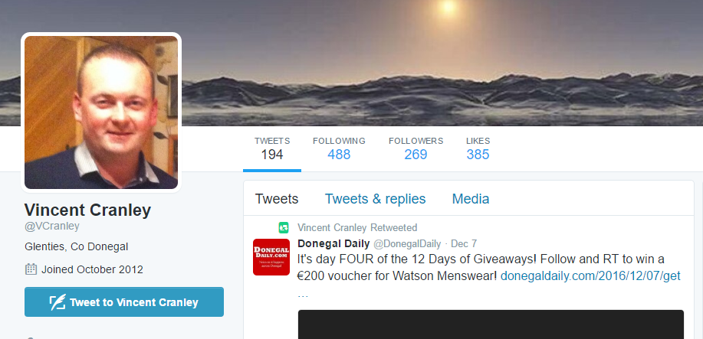
Task: Open the Media tab
Action: click(x=470, y=199)
